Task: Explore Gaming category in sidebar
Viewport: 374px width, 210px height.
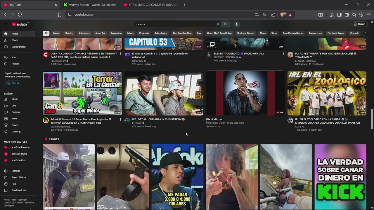Action: pyautogui.click(x=18, y=112)
